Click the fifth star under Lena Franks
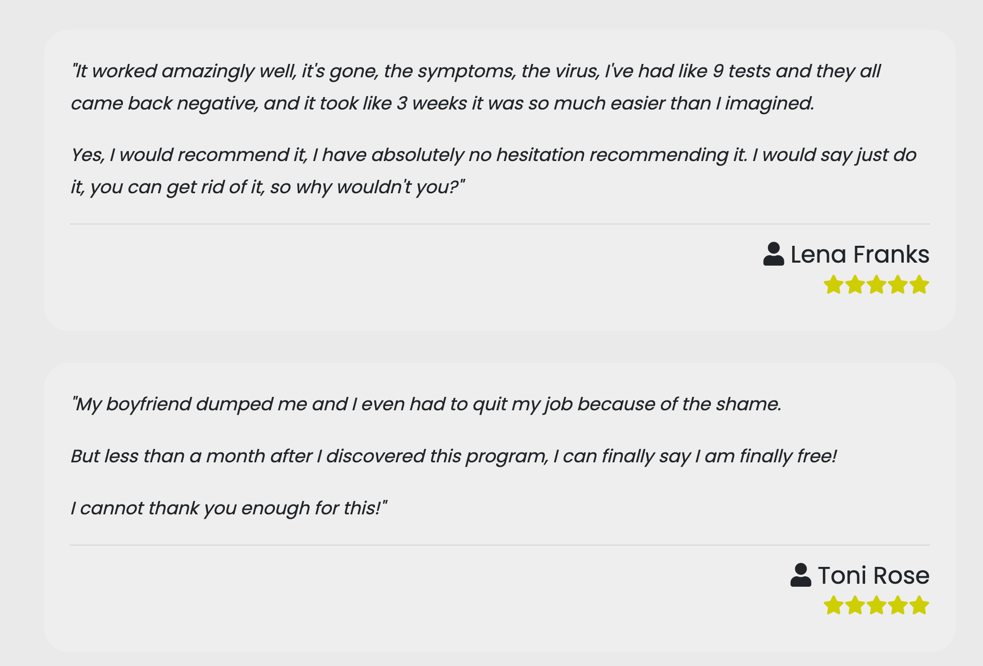 [x=919, y=285]
